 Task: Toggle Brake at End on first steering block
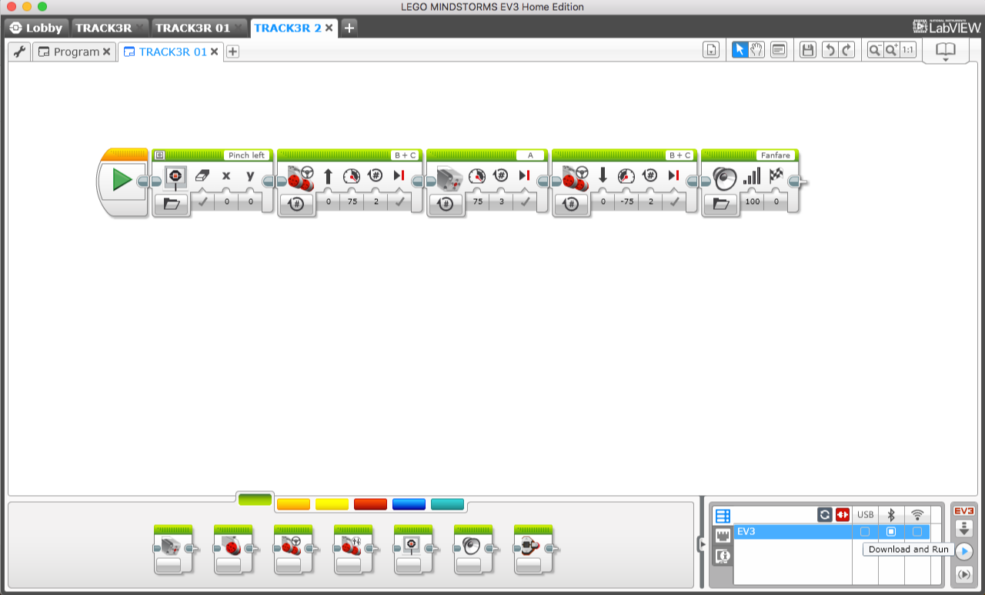tap(399, 203)
